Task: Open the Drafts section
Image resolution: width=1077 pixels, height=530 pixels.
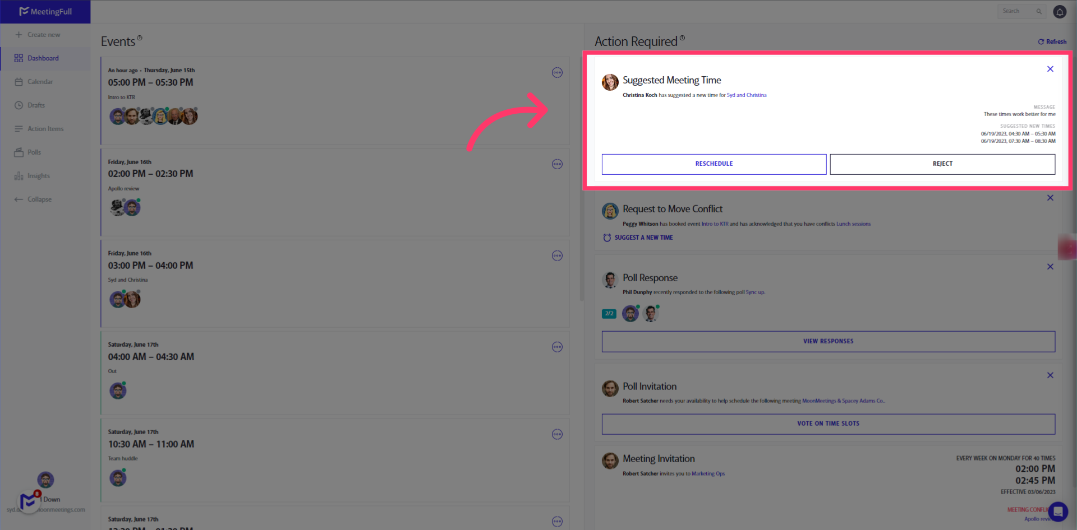Action: coord(36,105)
